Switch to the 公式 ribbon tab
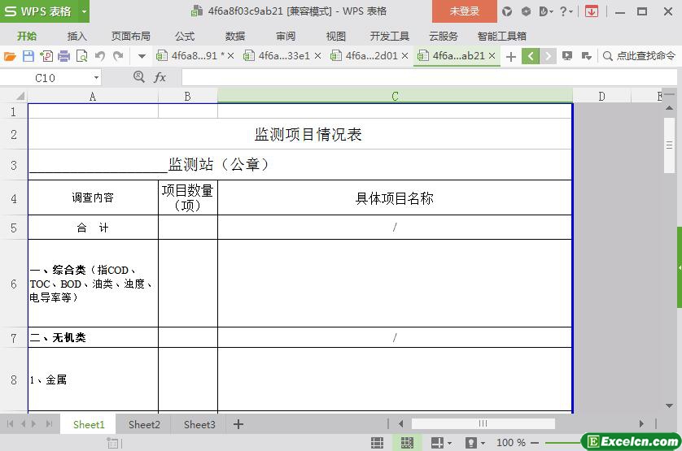 [x=185, y=36]
